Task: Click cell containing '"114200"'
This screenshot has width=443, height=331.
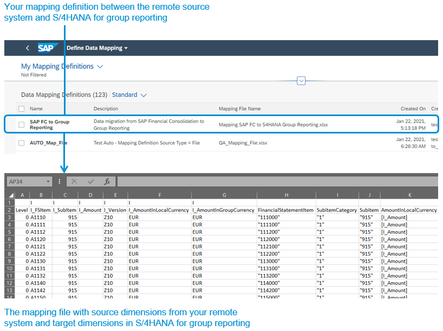Action: (286, 290)
